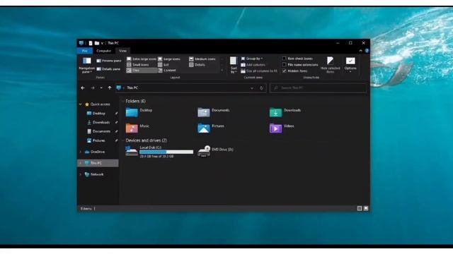Screen dimensions: 453x254
Task: Open the Navigation pane dropdown button
Action: 86,65
